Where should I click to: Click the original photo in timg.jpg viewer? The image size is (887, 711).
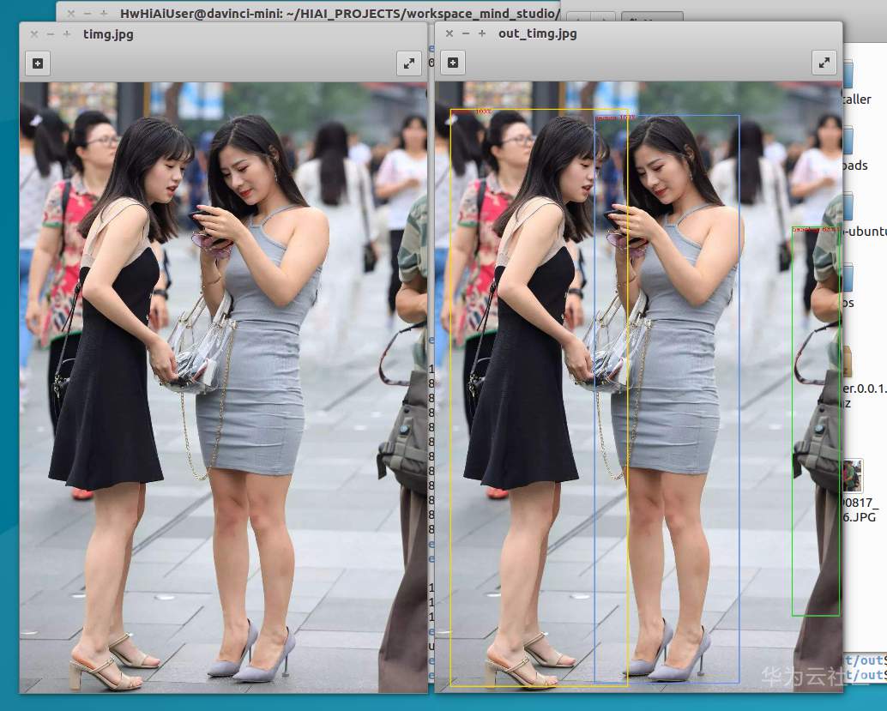pos(223,388)
